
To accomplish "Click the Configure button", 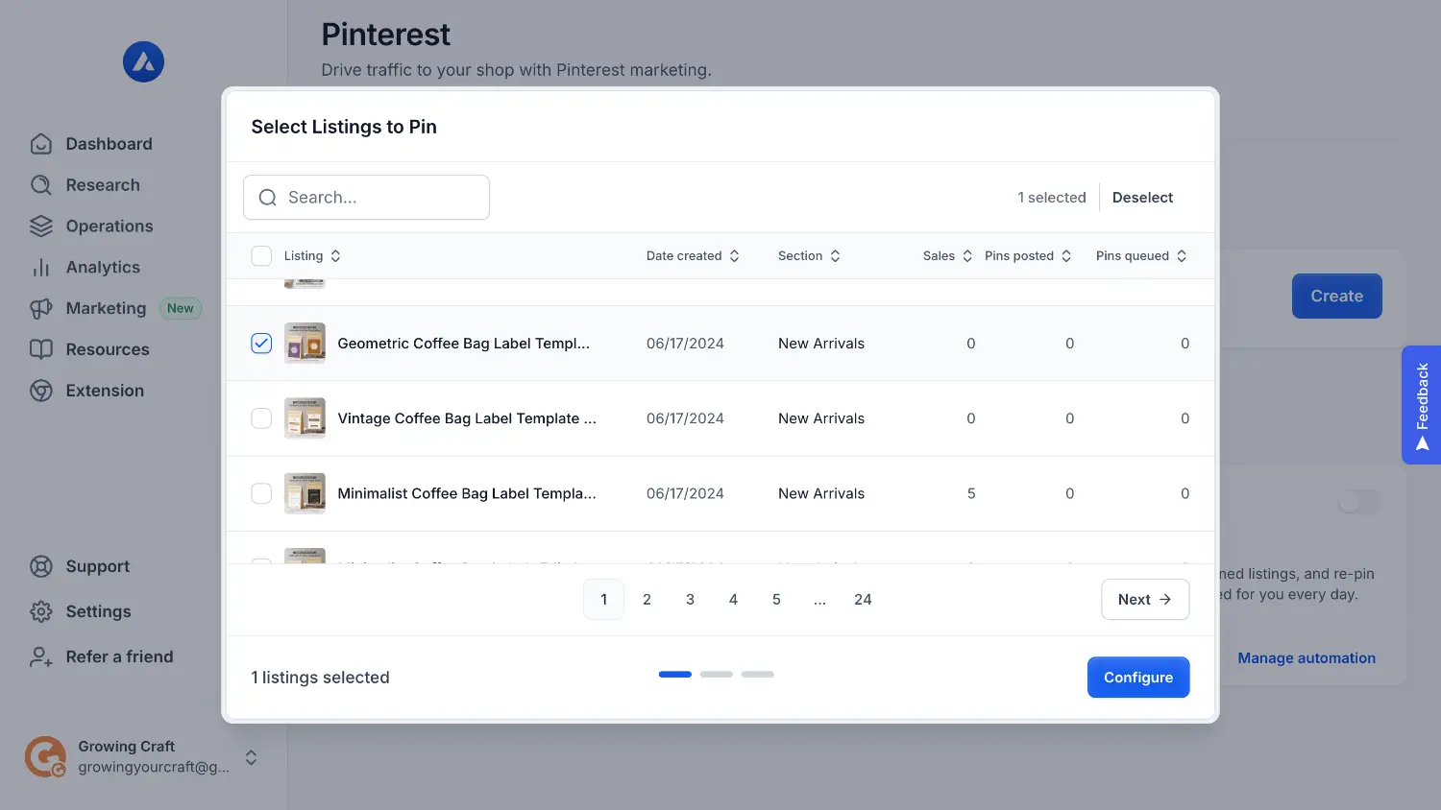I will click(x=1138, y=678).
